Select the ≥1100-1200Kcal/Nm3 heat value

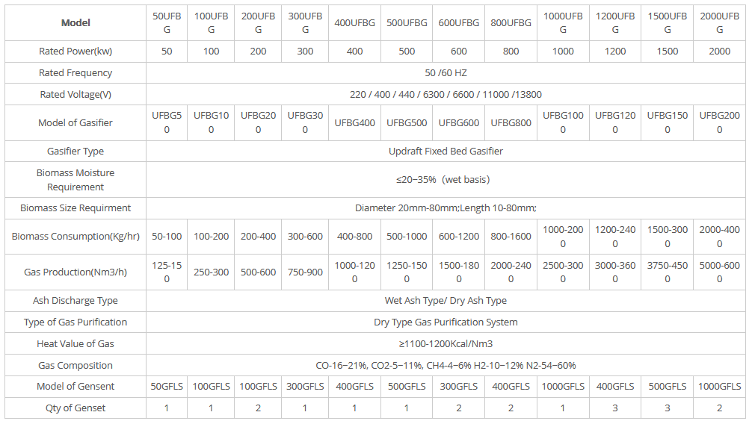pos(446,344)
